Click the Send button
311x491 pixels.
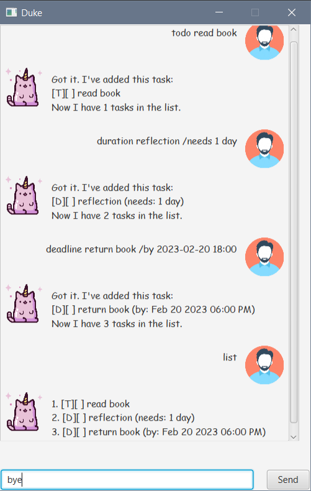(288, 479)
